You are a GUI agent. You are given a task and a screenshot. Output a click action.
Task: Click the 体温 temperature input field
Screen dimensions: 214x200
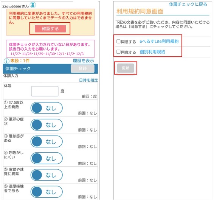(x=45, y=91)
